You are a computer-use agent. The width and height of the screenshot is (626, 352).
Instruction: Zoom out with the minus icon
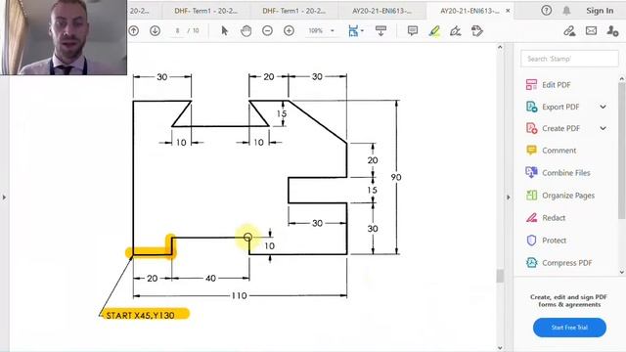tap(267, 30)
